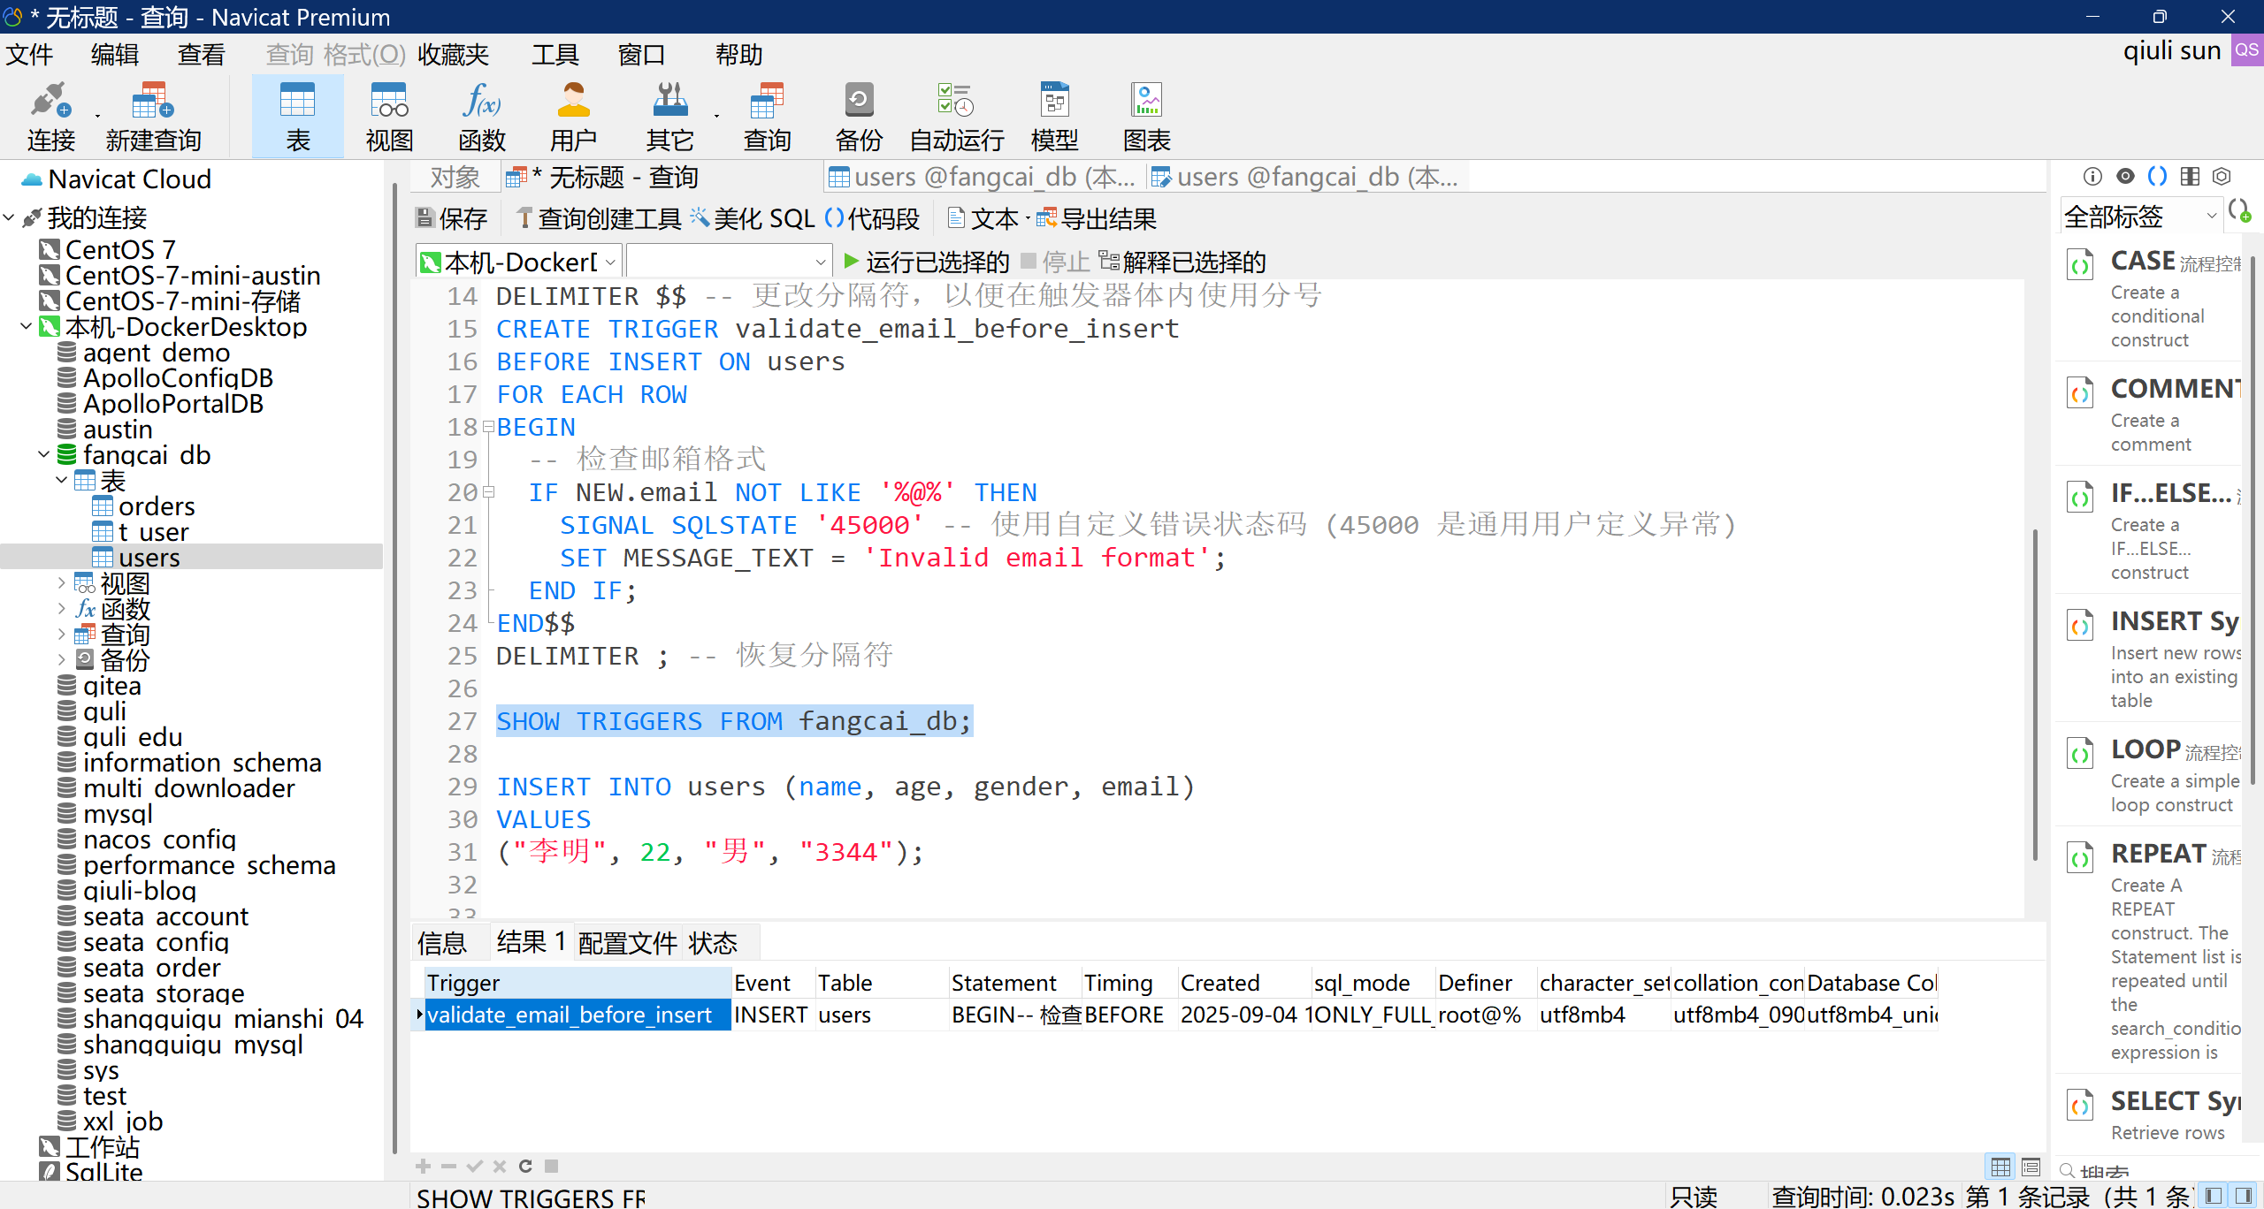Select the orders table in tree
The image size is (2264, 1209).
click(x=156, y=506)
